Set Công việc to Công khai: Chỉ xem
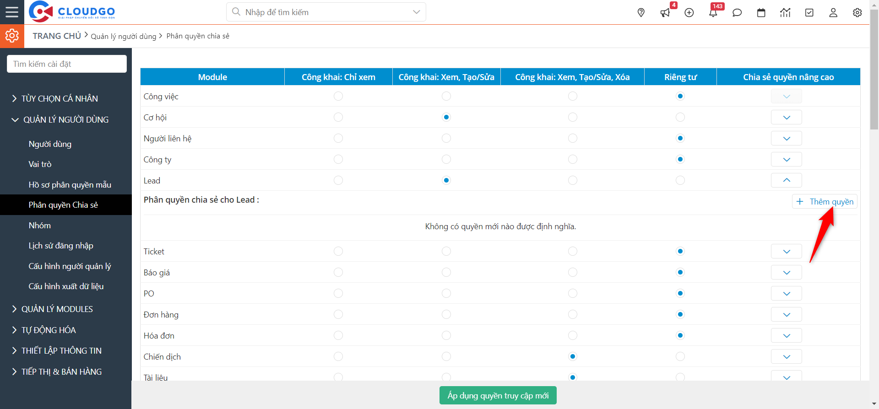 (338, 96)
